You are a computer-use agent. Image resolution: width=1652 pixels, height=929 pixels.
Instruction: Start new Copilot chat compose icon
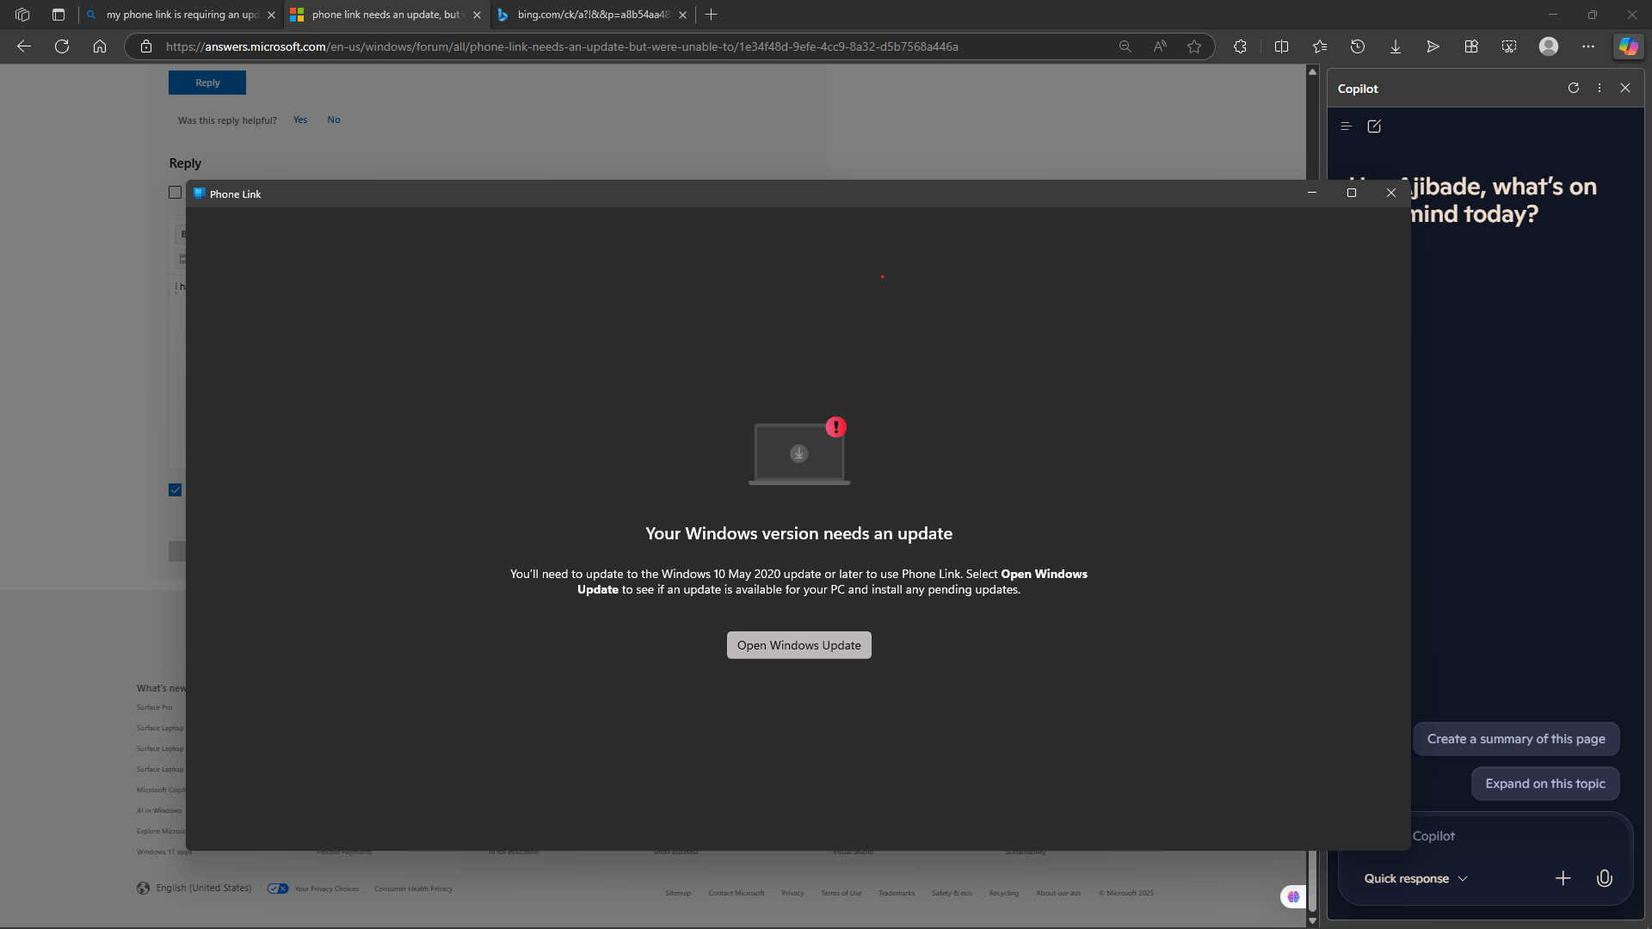pyautogui.click(x=1374, y=126)
